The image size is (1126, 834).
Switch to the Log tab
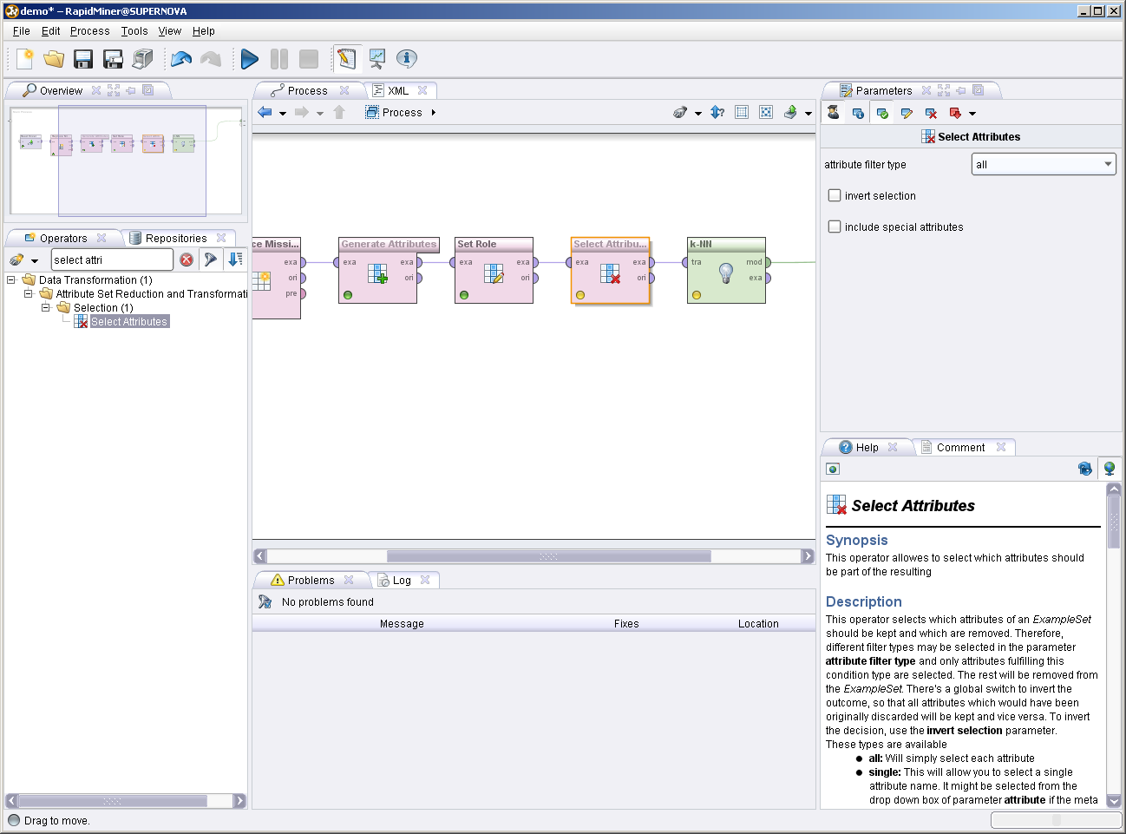pos(402,580)
